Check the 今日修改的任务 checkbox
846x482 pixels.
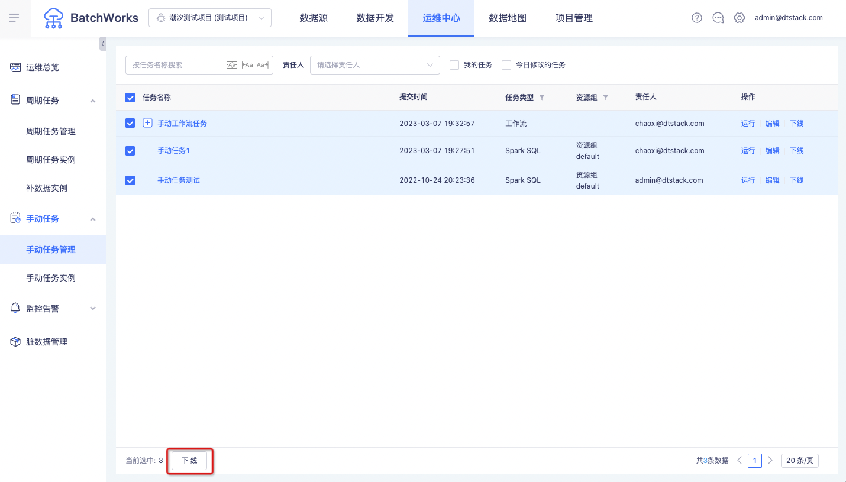[506, 65]
